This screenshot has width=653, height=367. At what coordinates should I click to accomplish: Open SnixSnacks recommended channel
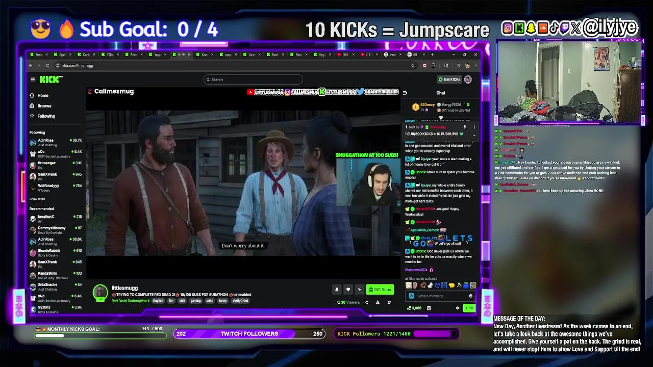(56, 286)
